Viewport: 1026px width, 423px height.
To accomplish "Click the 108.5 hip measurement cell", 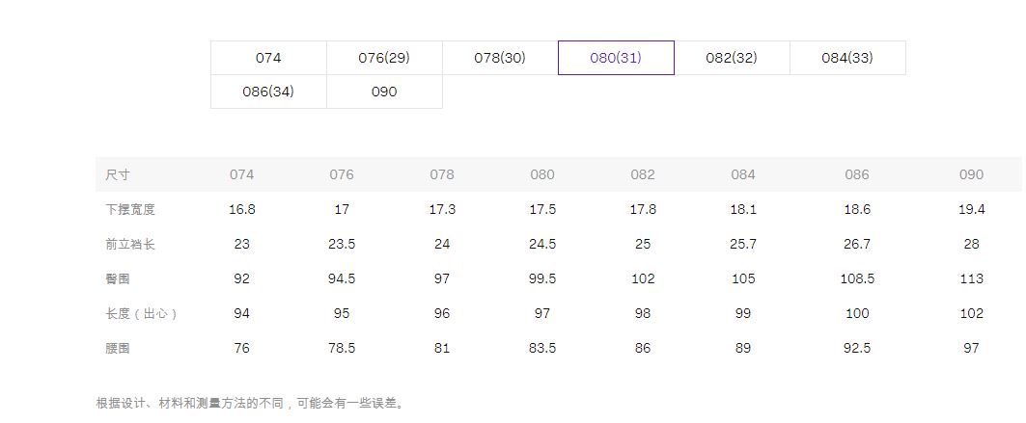I will [857, 278].
